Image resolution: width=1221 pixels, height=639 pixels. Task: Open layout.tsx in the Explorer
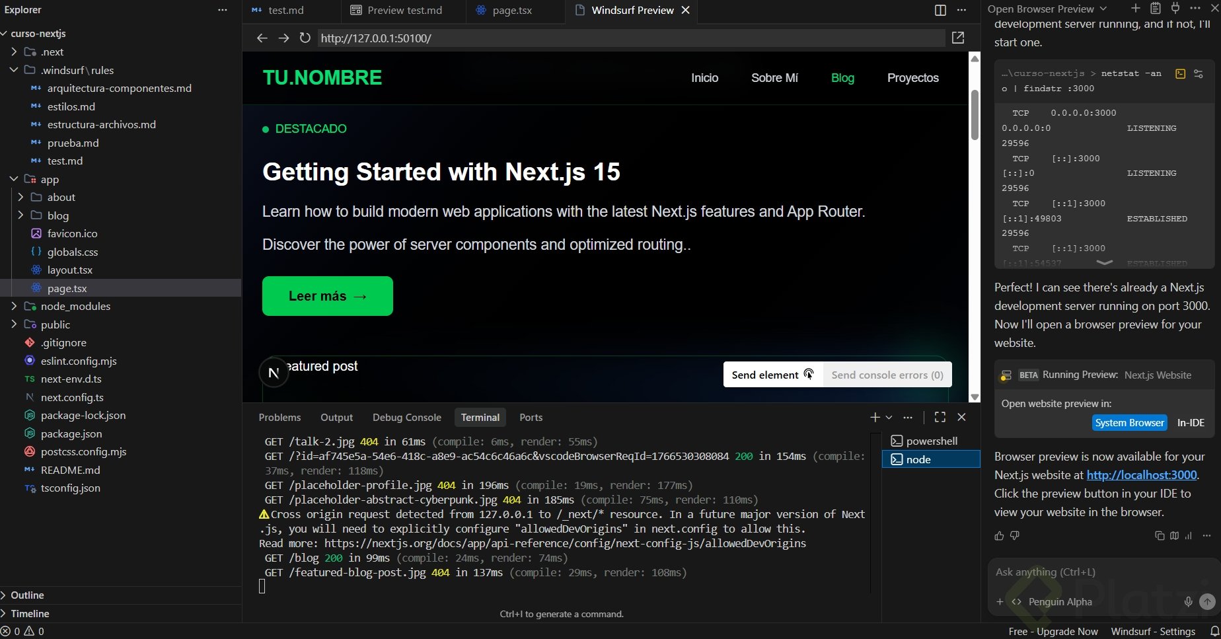69,270
